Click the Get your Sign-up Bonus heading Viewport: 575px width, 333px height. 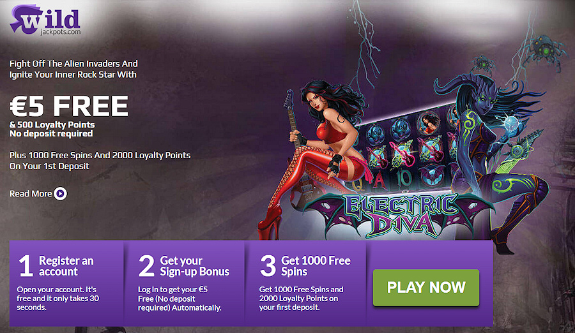pyautogui.click(x=195, y=266)
